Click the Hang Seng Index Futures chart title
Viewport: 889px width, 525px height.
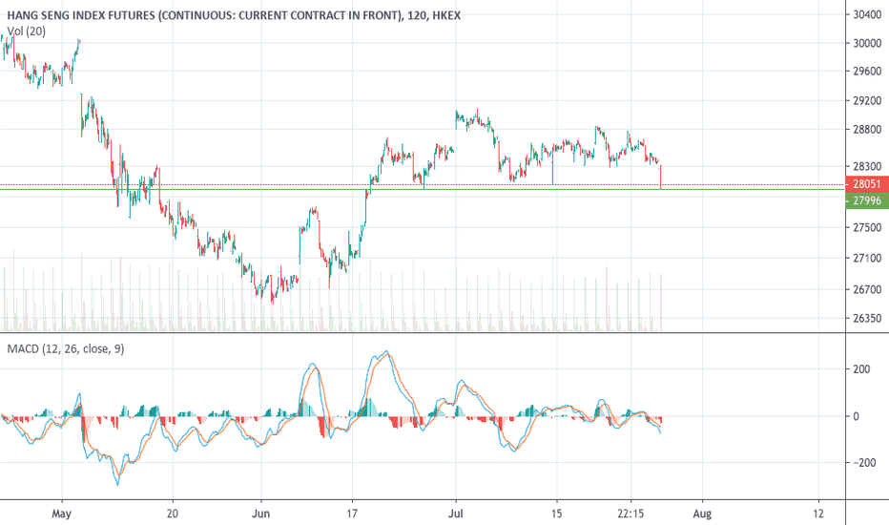[234, 15]
